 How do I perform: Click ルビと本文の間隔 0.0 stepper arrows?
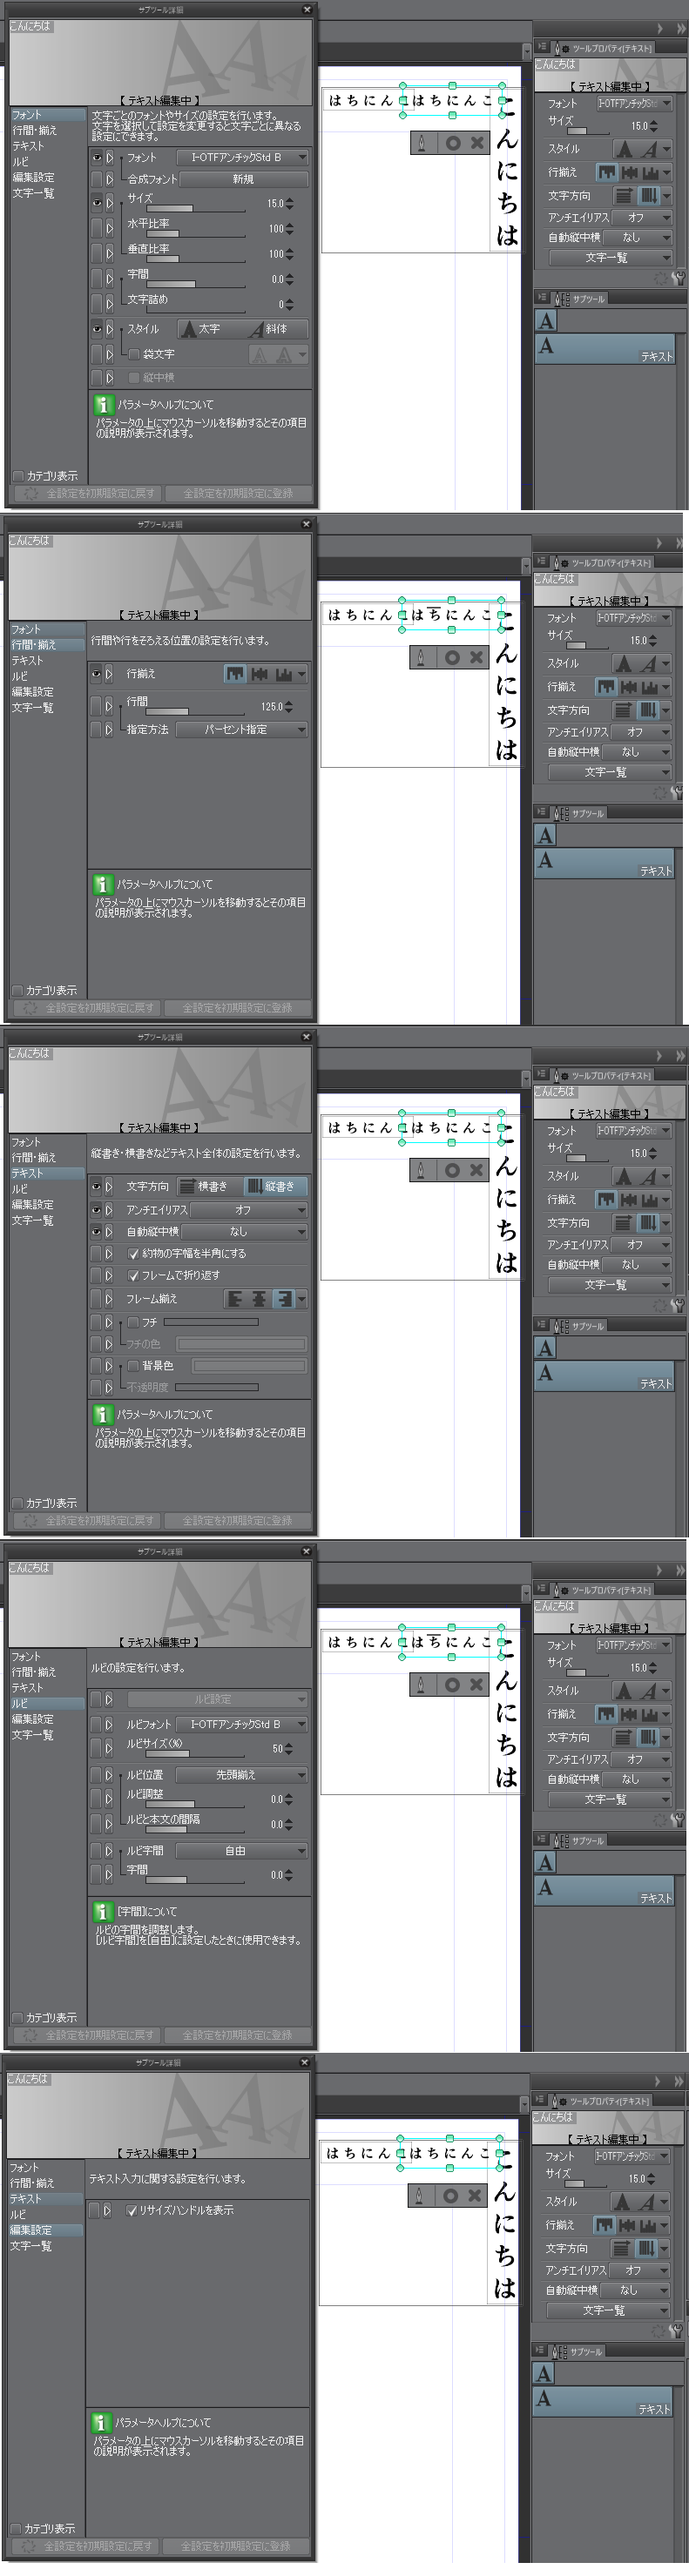click(289, 1824)
